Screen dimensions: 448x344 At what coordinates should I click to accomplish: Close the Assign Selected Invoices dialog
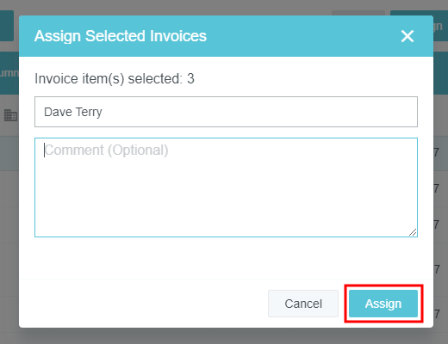tap(408, 36)
